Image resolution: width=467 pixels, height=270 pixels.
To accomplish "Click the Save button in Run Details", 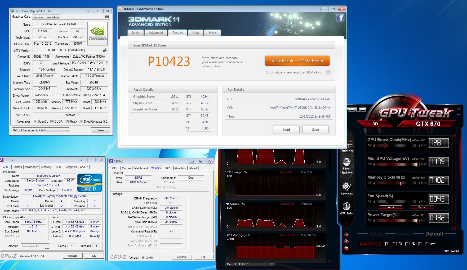I will 315,130.
